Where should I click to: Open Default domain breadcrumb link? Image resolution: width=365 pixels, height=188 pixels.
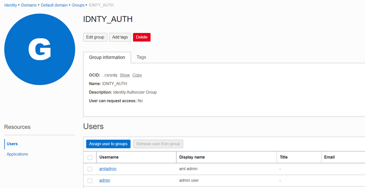click(x=54, y=5)
